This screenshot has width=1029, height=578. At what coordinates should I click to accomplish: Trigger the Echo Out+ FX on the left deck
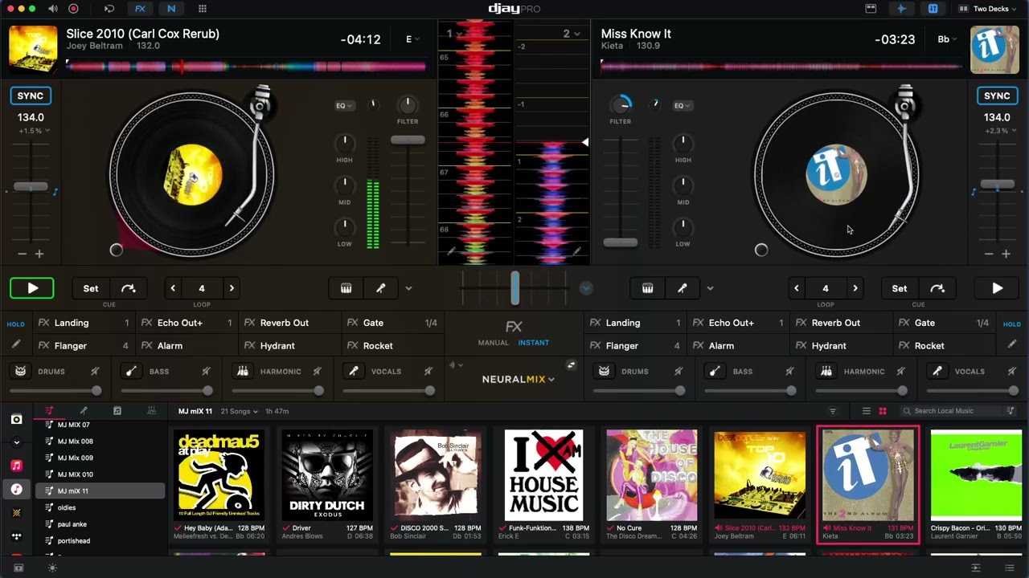[x=187, y=323]
